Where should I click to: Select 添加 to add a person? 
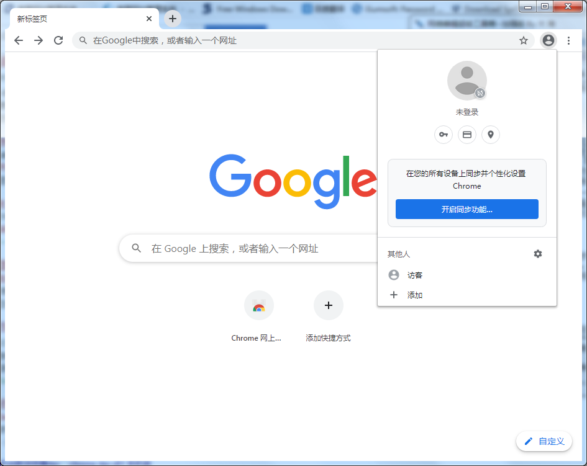[x=467, y=295]
